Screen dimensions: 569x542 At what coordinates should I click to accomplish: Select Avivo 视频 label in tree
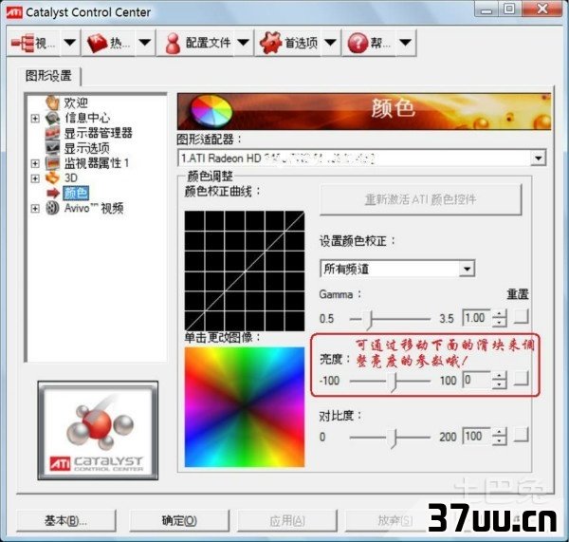94,208
